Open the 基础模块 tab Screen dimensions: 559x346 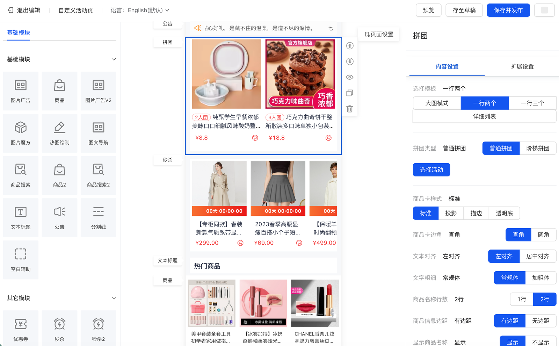(19, 33)
